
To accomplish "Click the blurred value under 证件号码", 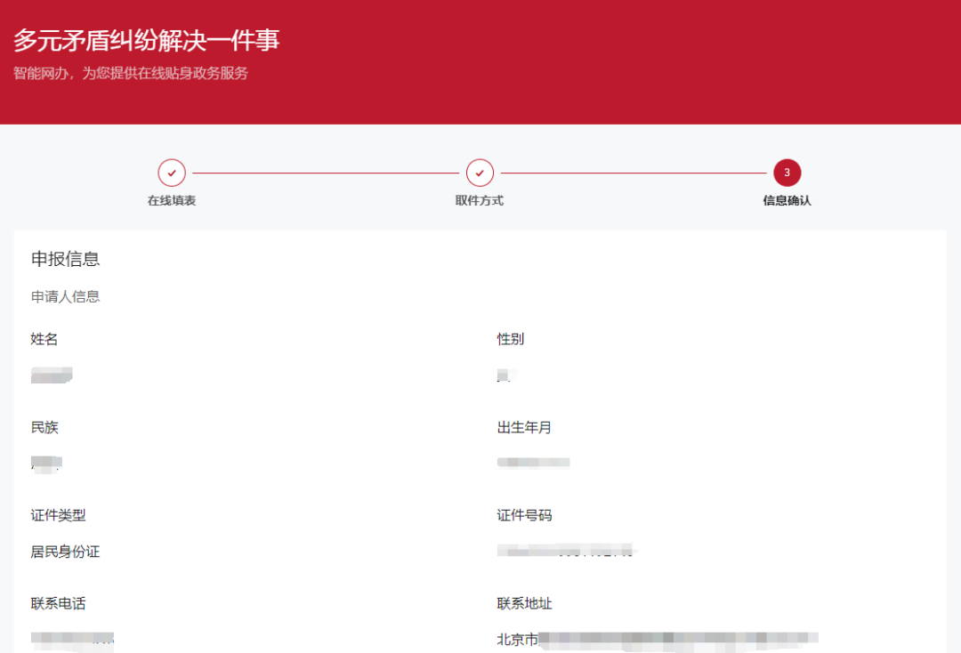I will pos(567,551).
